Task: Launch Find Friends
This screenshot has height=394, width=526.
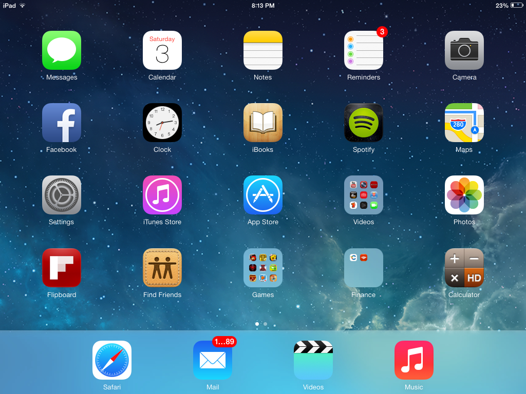Action: coord(162,268)
